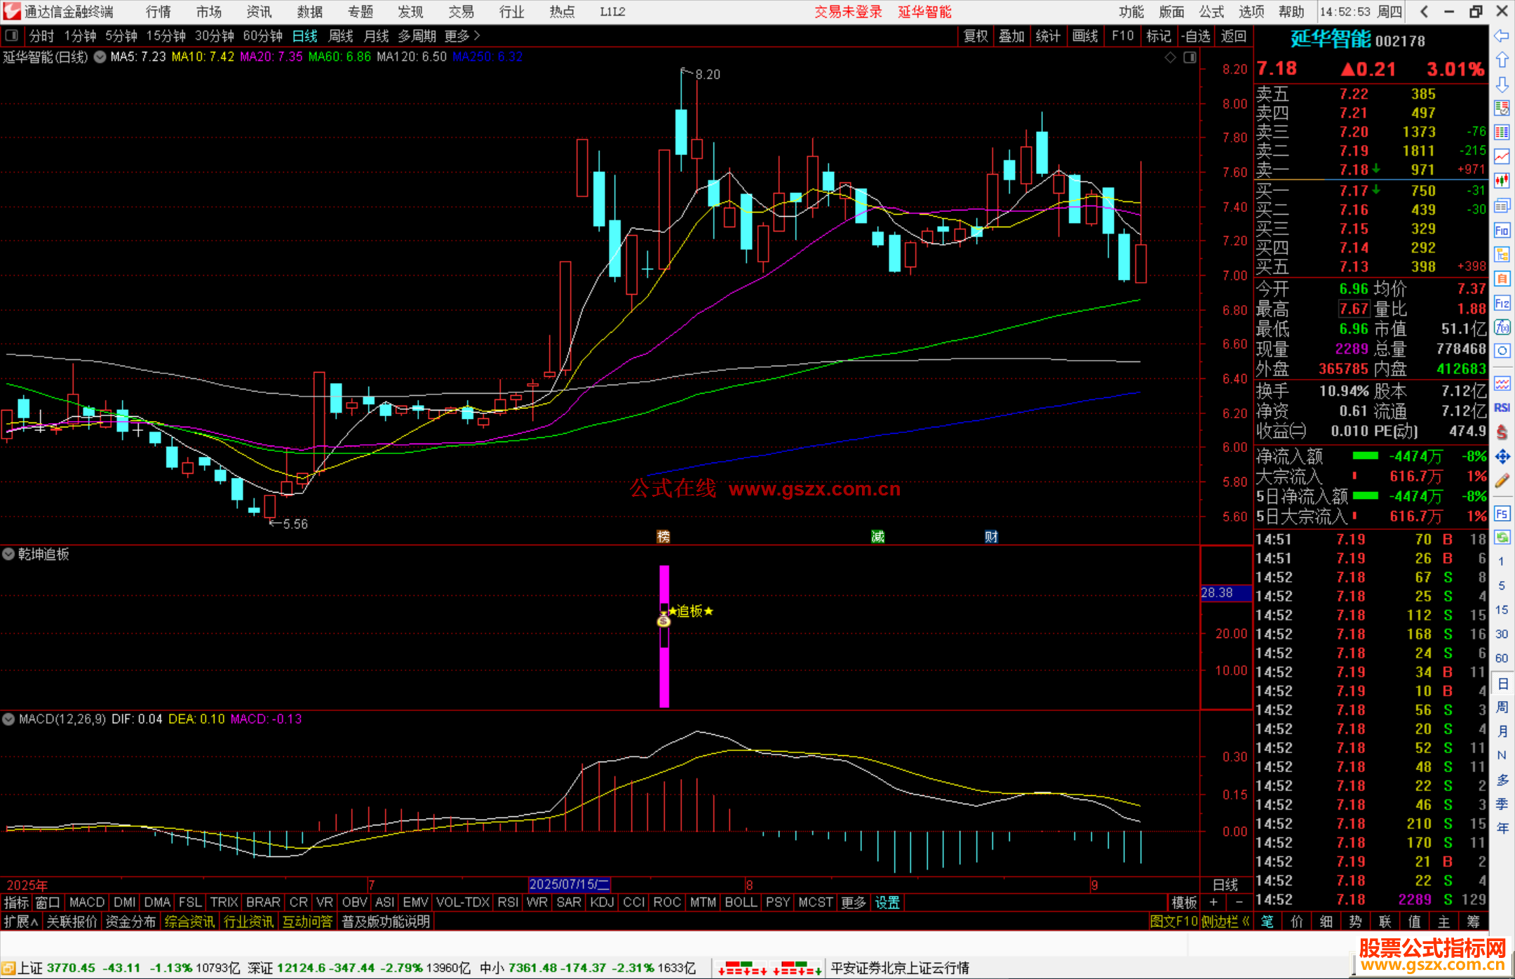Image resolution: width=1515 pixels, height=979 pixels.
Task: Click the 叠加 overlay button
Action: coord(1011,36)
